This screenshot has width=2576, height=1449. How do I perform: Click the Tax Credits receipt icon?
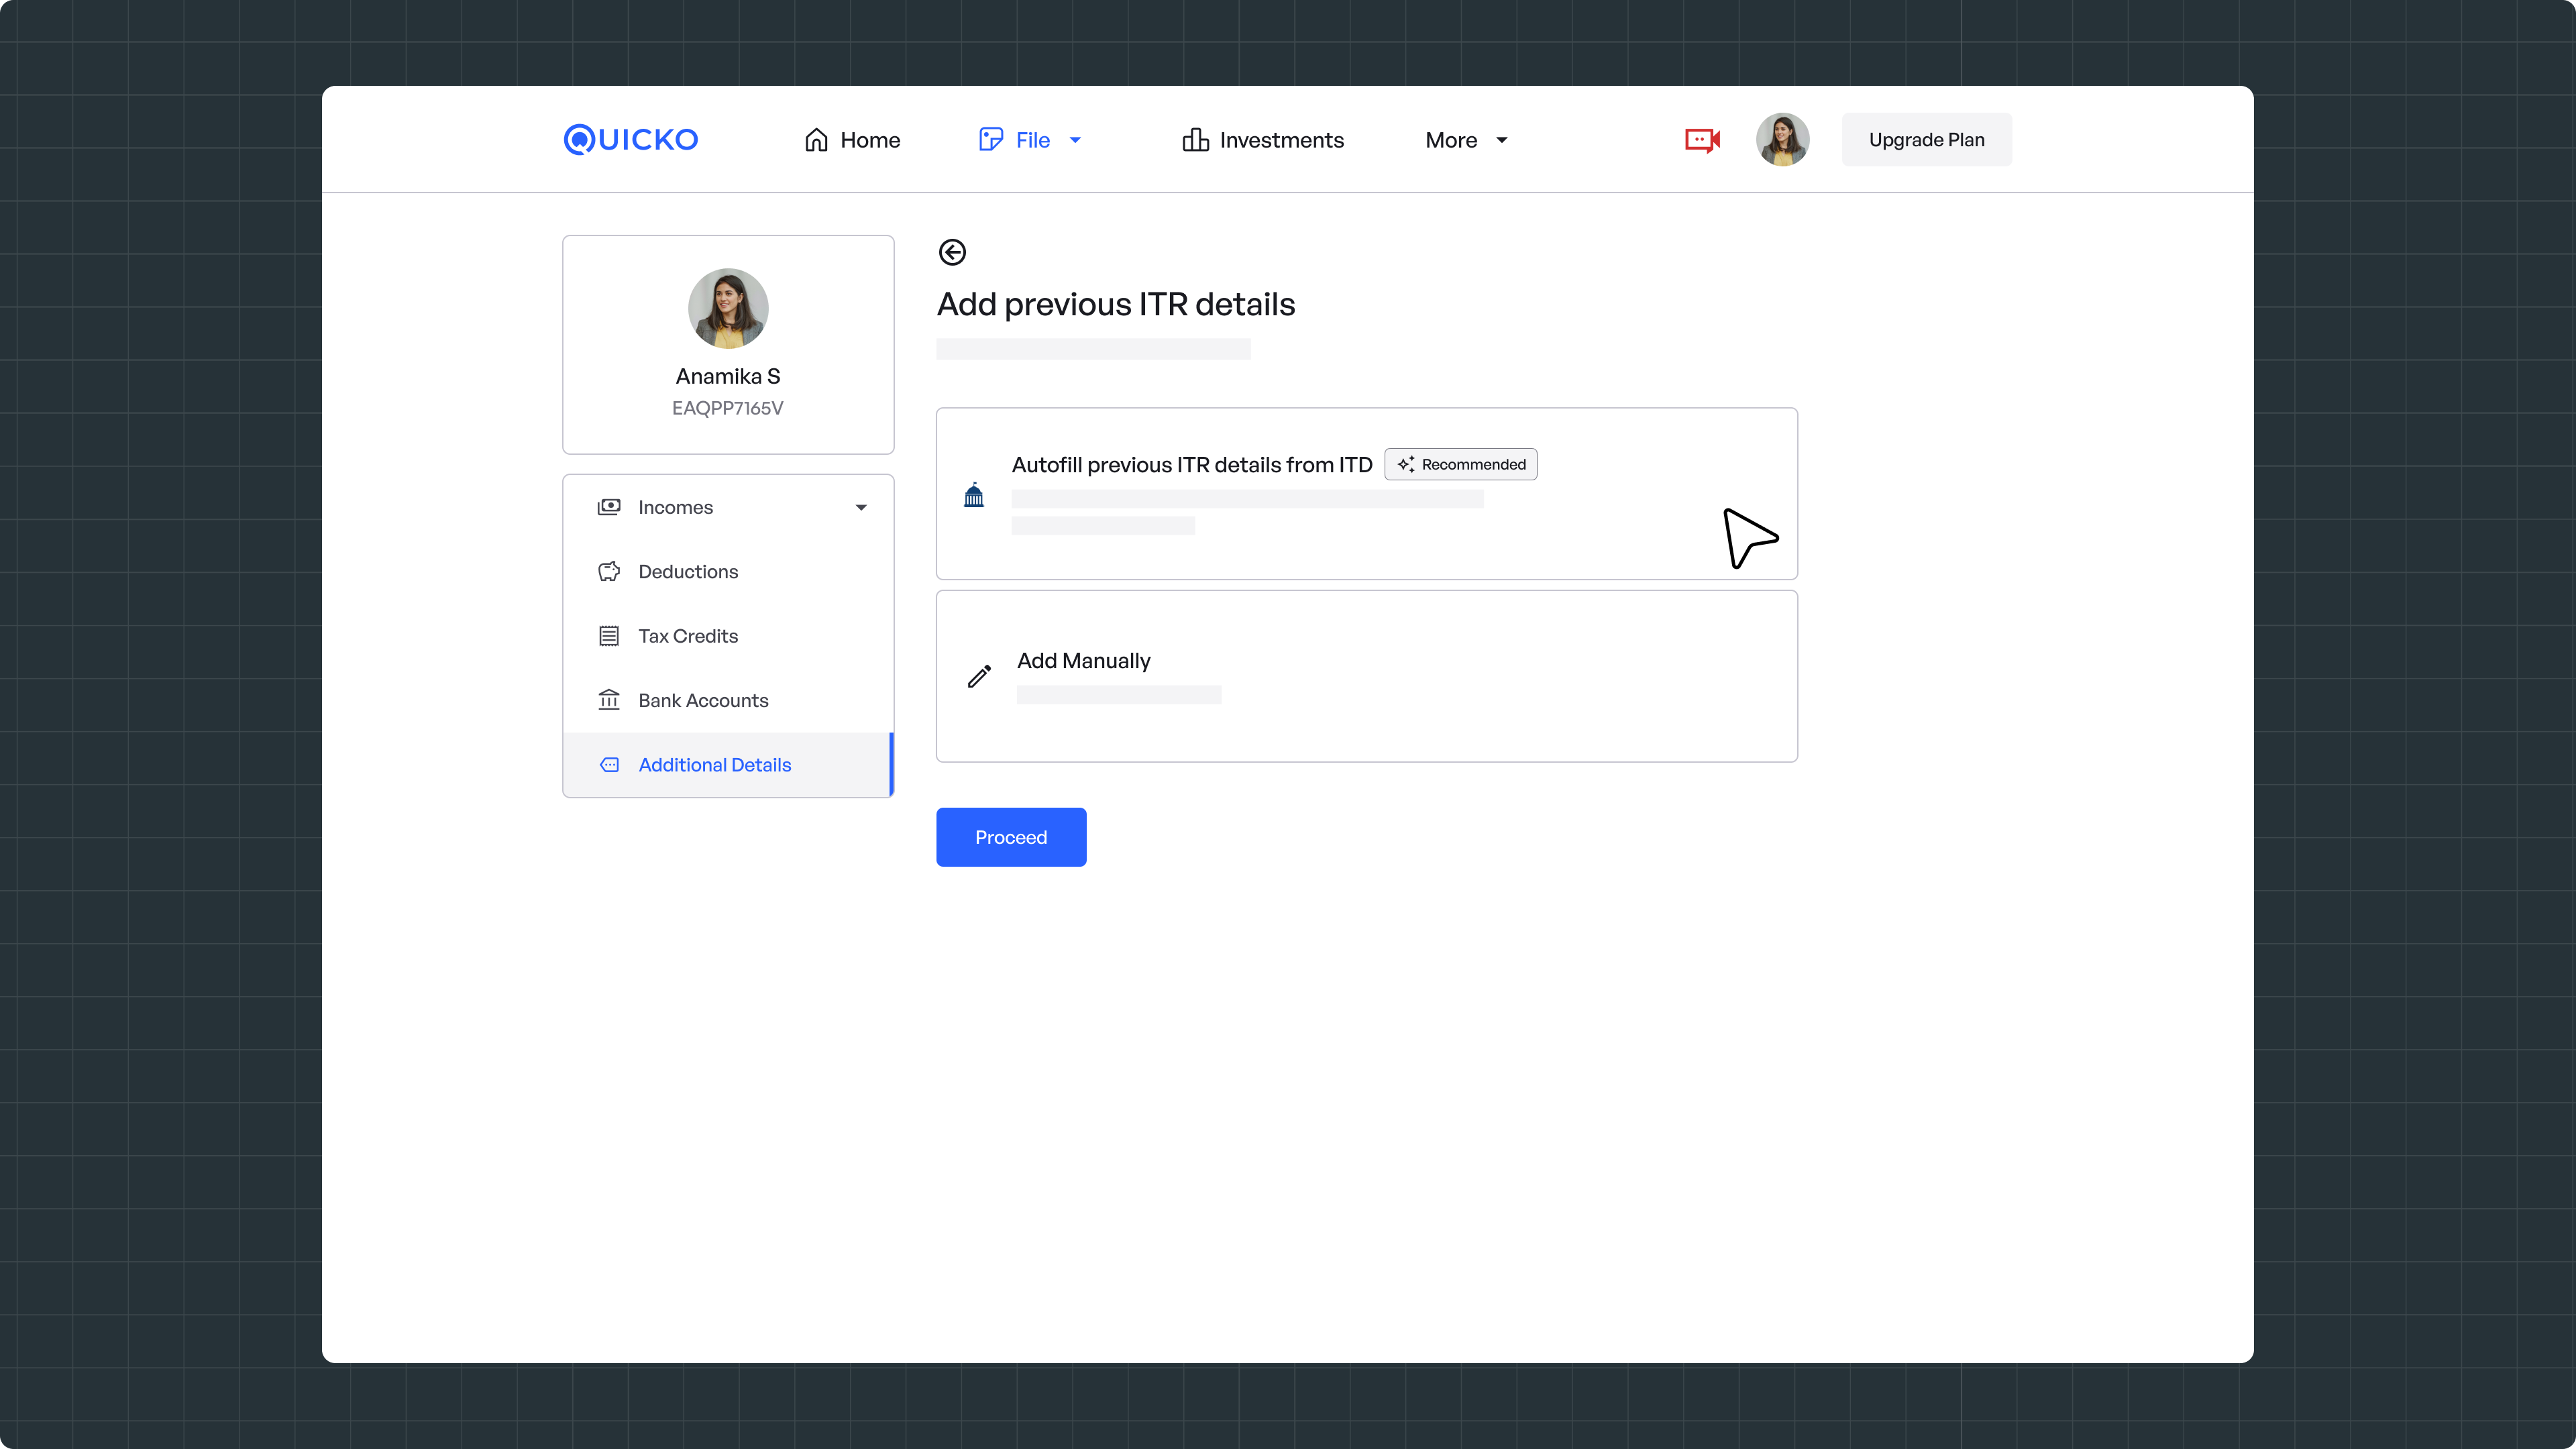(x=609, y=636)
